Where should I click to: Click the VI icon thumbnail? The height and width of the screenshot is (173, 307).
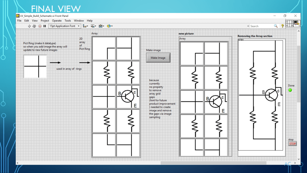(297, 23)
